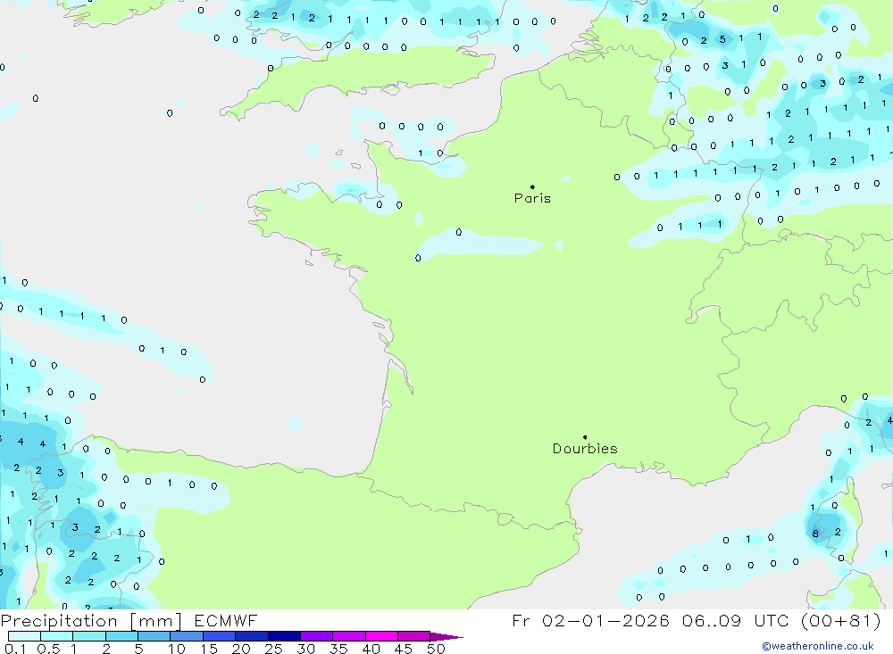Screen dimensions: 893x654
Task: Click the forecast date 'Fr 02-01-2026'
Action: (x=590, y=621)
